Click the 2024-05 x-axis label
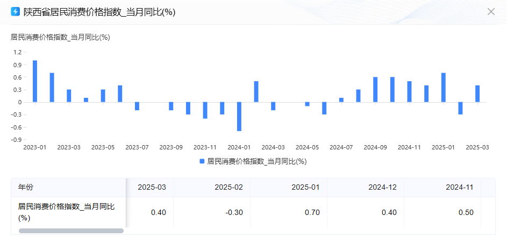Viewport: 507px width, 244px height. (x=307, y=147)
